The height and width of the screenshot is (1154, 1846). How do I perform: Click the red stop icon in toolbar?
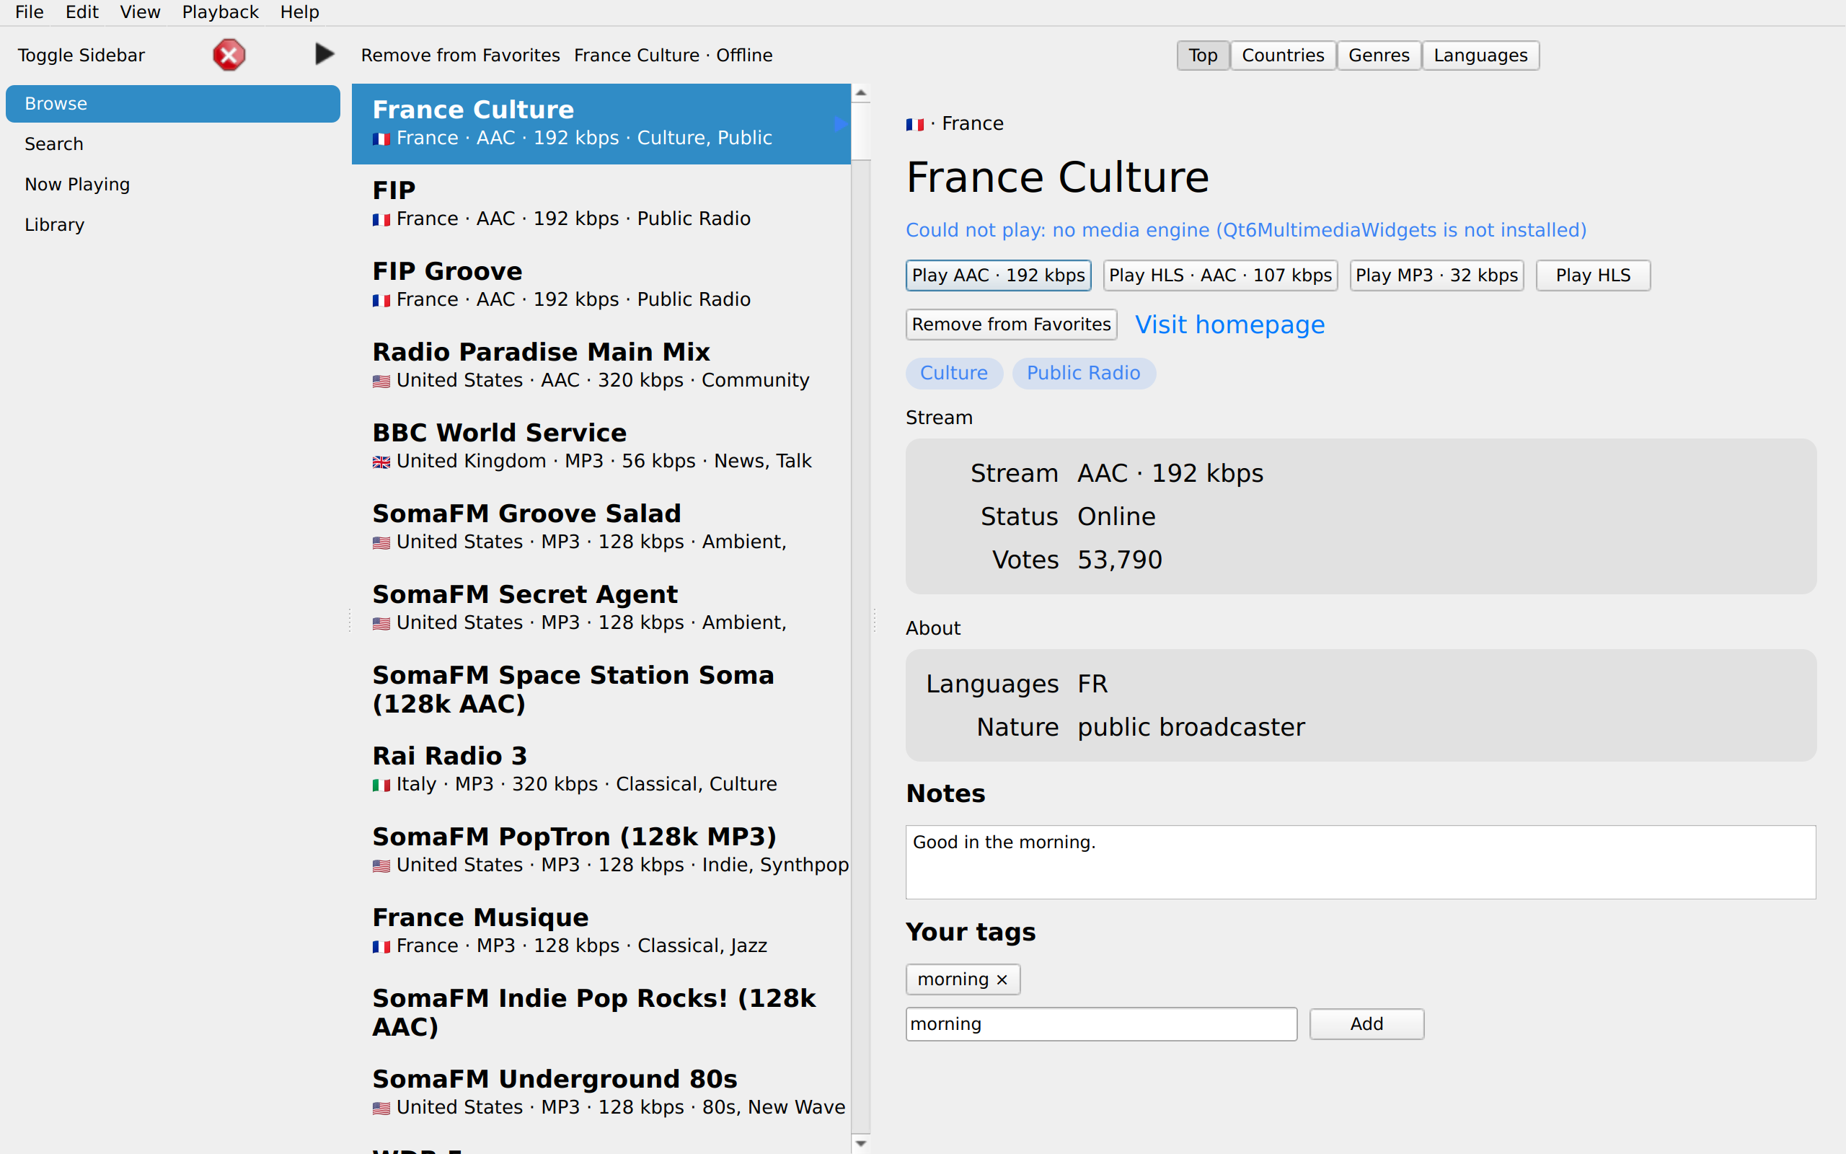tap(229, 55)
